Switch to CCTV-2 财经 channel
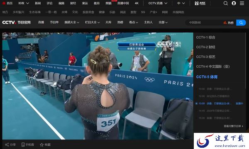Image resolution: width=249 pixels, height=149 pixels. pyautogui.click(x=206, y=47)
